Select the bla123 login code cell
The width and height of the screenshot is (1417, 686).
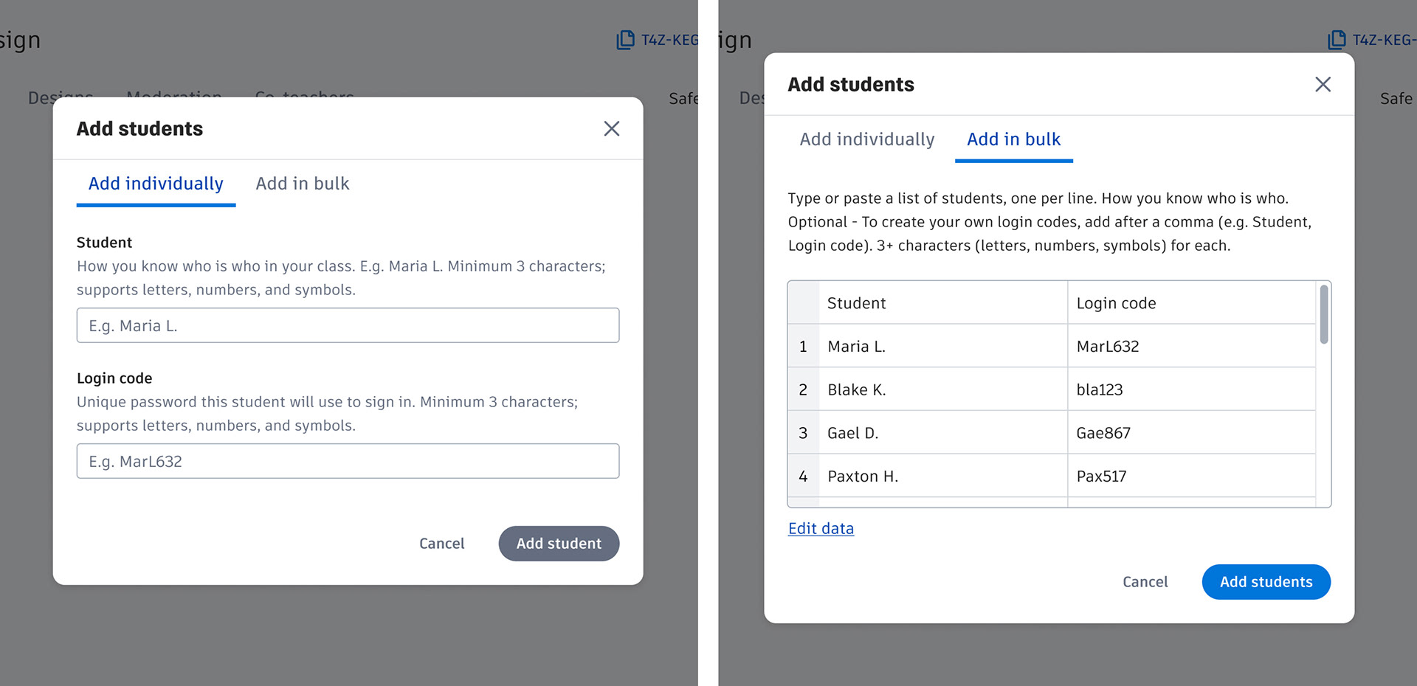click(1190, 389)
